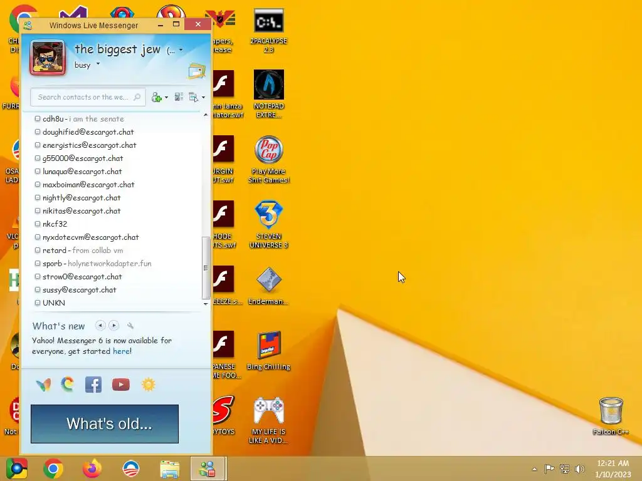Open Firefox from the taskbar
The height and width of the screenshot is (481, 642).
click(92, 468)
